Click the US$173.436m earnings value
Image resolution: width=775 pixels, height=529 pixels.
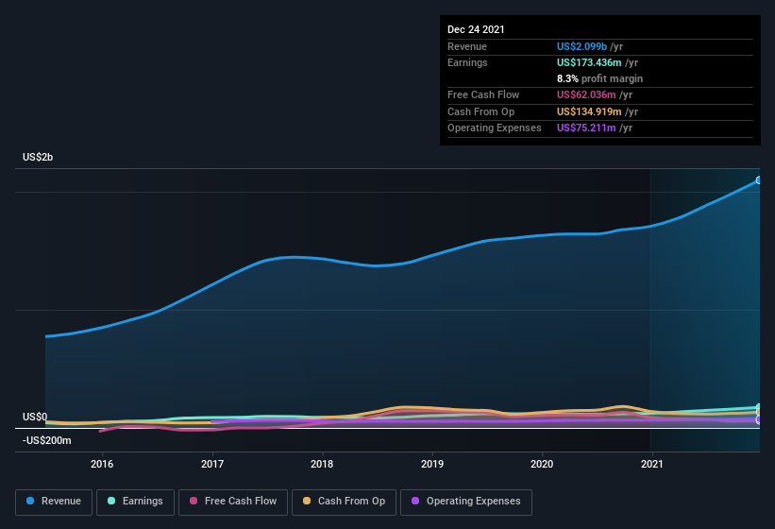coord(589,62)
